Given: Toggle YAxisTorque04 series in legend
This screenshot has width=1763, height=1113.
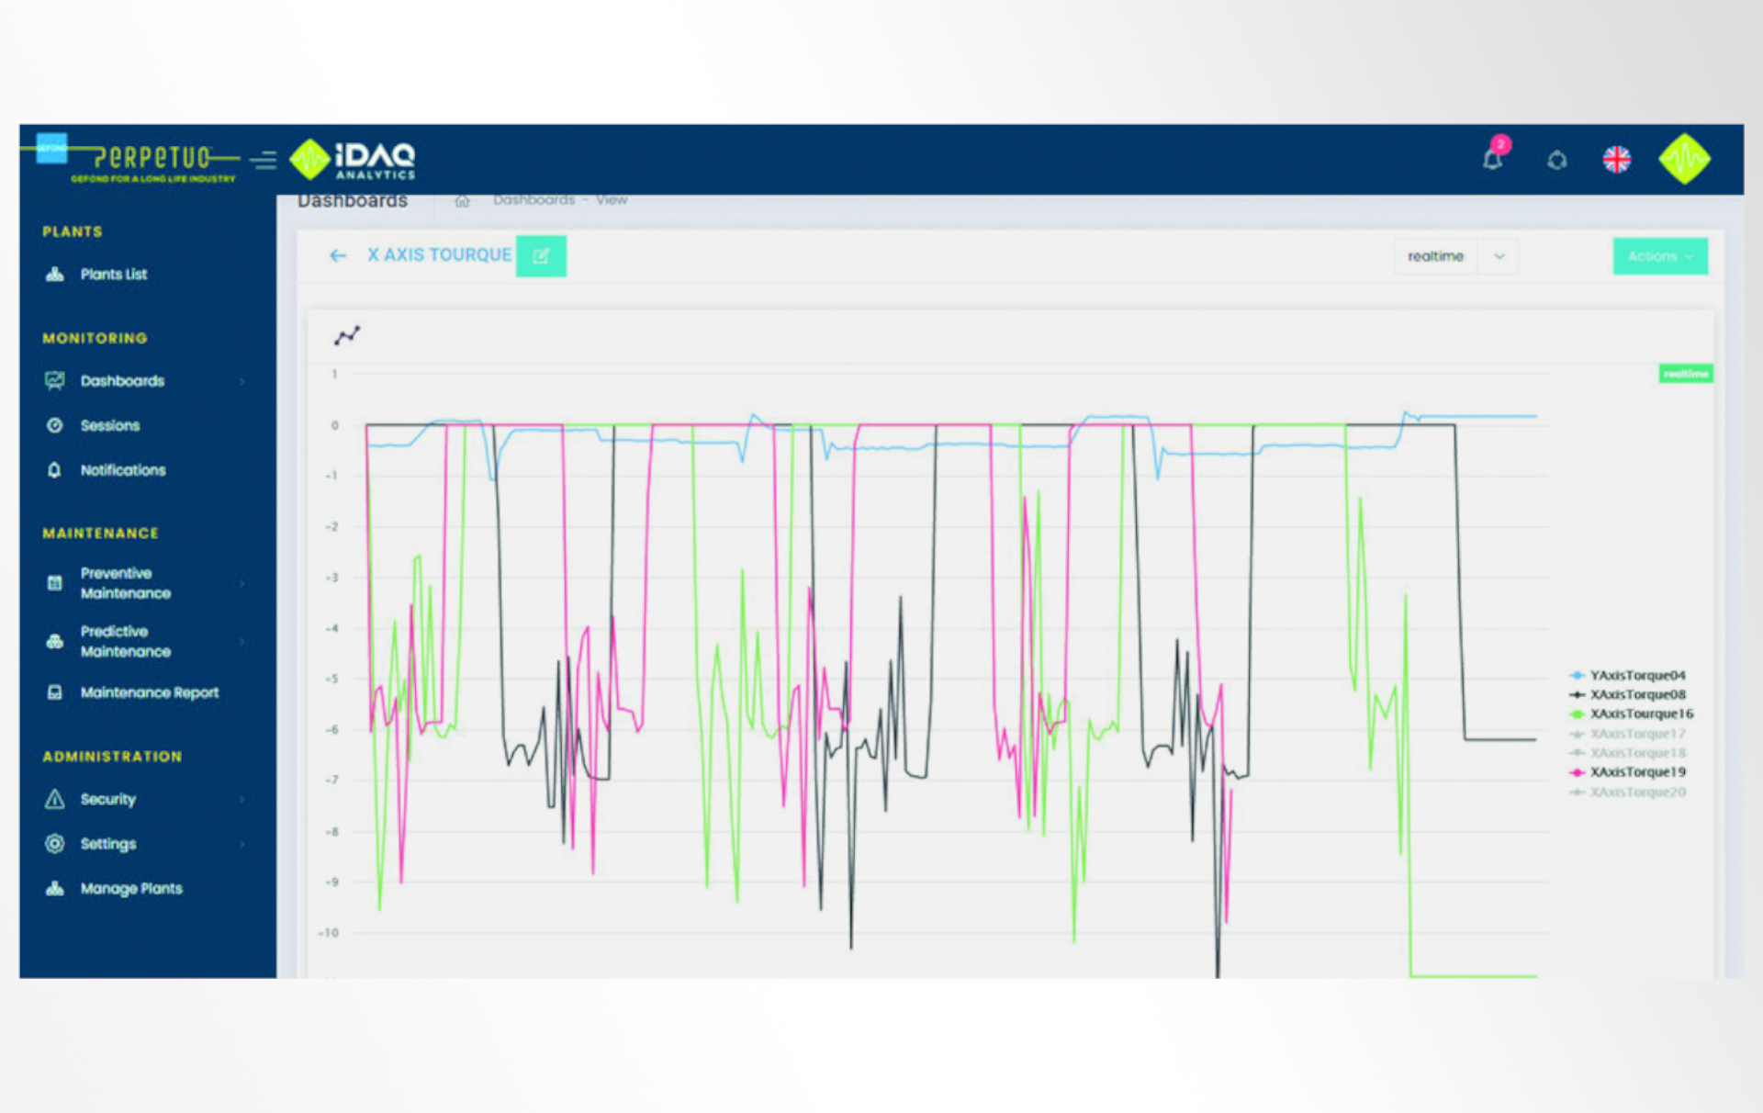Looking at the screenshot, I should 1627,675.
